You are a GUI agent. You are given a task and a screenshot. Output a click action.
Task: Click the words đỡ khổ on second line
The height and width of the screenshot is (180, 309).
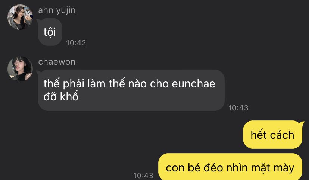(x=61, y=96)
